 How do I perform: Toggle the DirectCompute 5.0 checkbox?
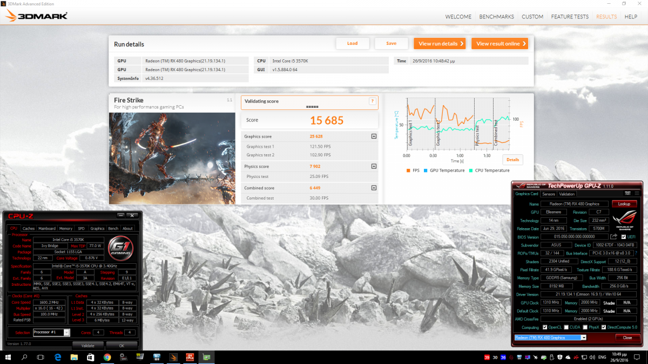(x=604, y=327)
